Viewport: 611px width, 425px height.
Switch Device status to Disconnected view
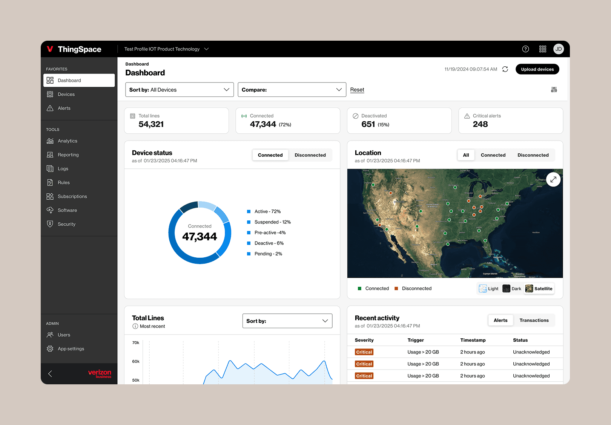pos(310,155)
